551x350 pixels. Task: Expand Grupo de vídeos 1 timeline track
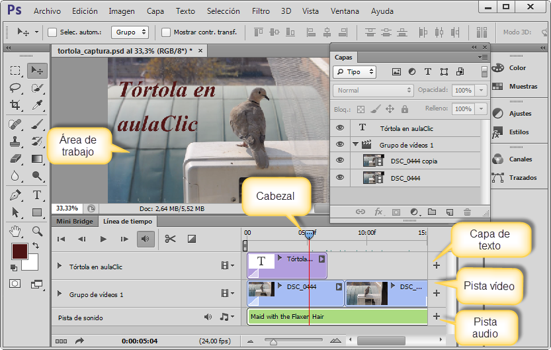click(60, 294)
